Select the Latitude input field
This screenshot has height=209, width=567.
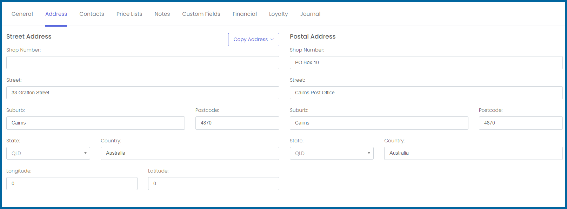pos(214,184)
